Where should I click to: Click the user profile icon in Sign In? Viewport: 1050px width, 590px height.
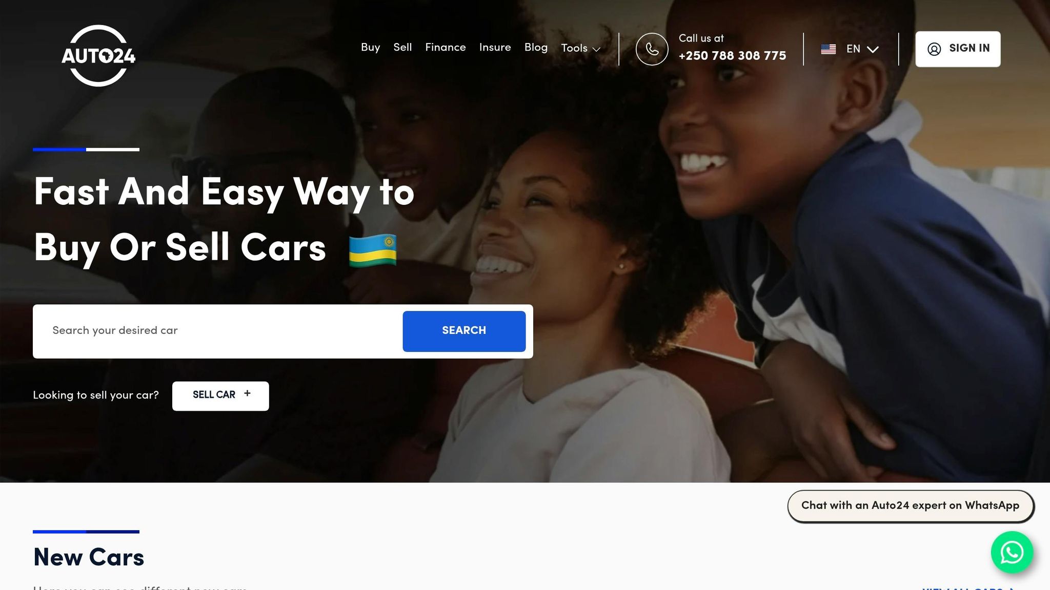[934, 49]
